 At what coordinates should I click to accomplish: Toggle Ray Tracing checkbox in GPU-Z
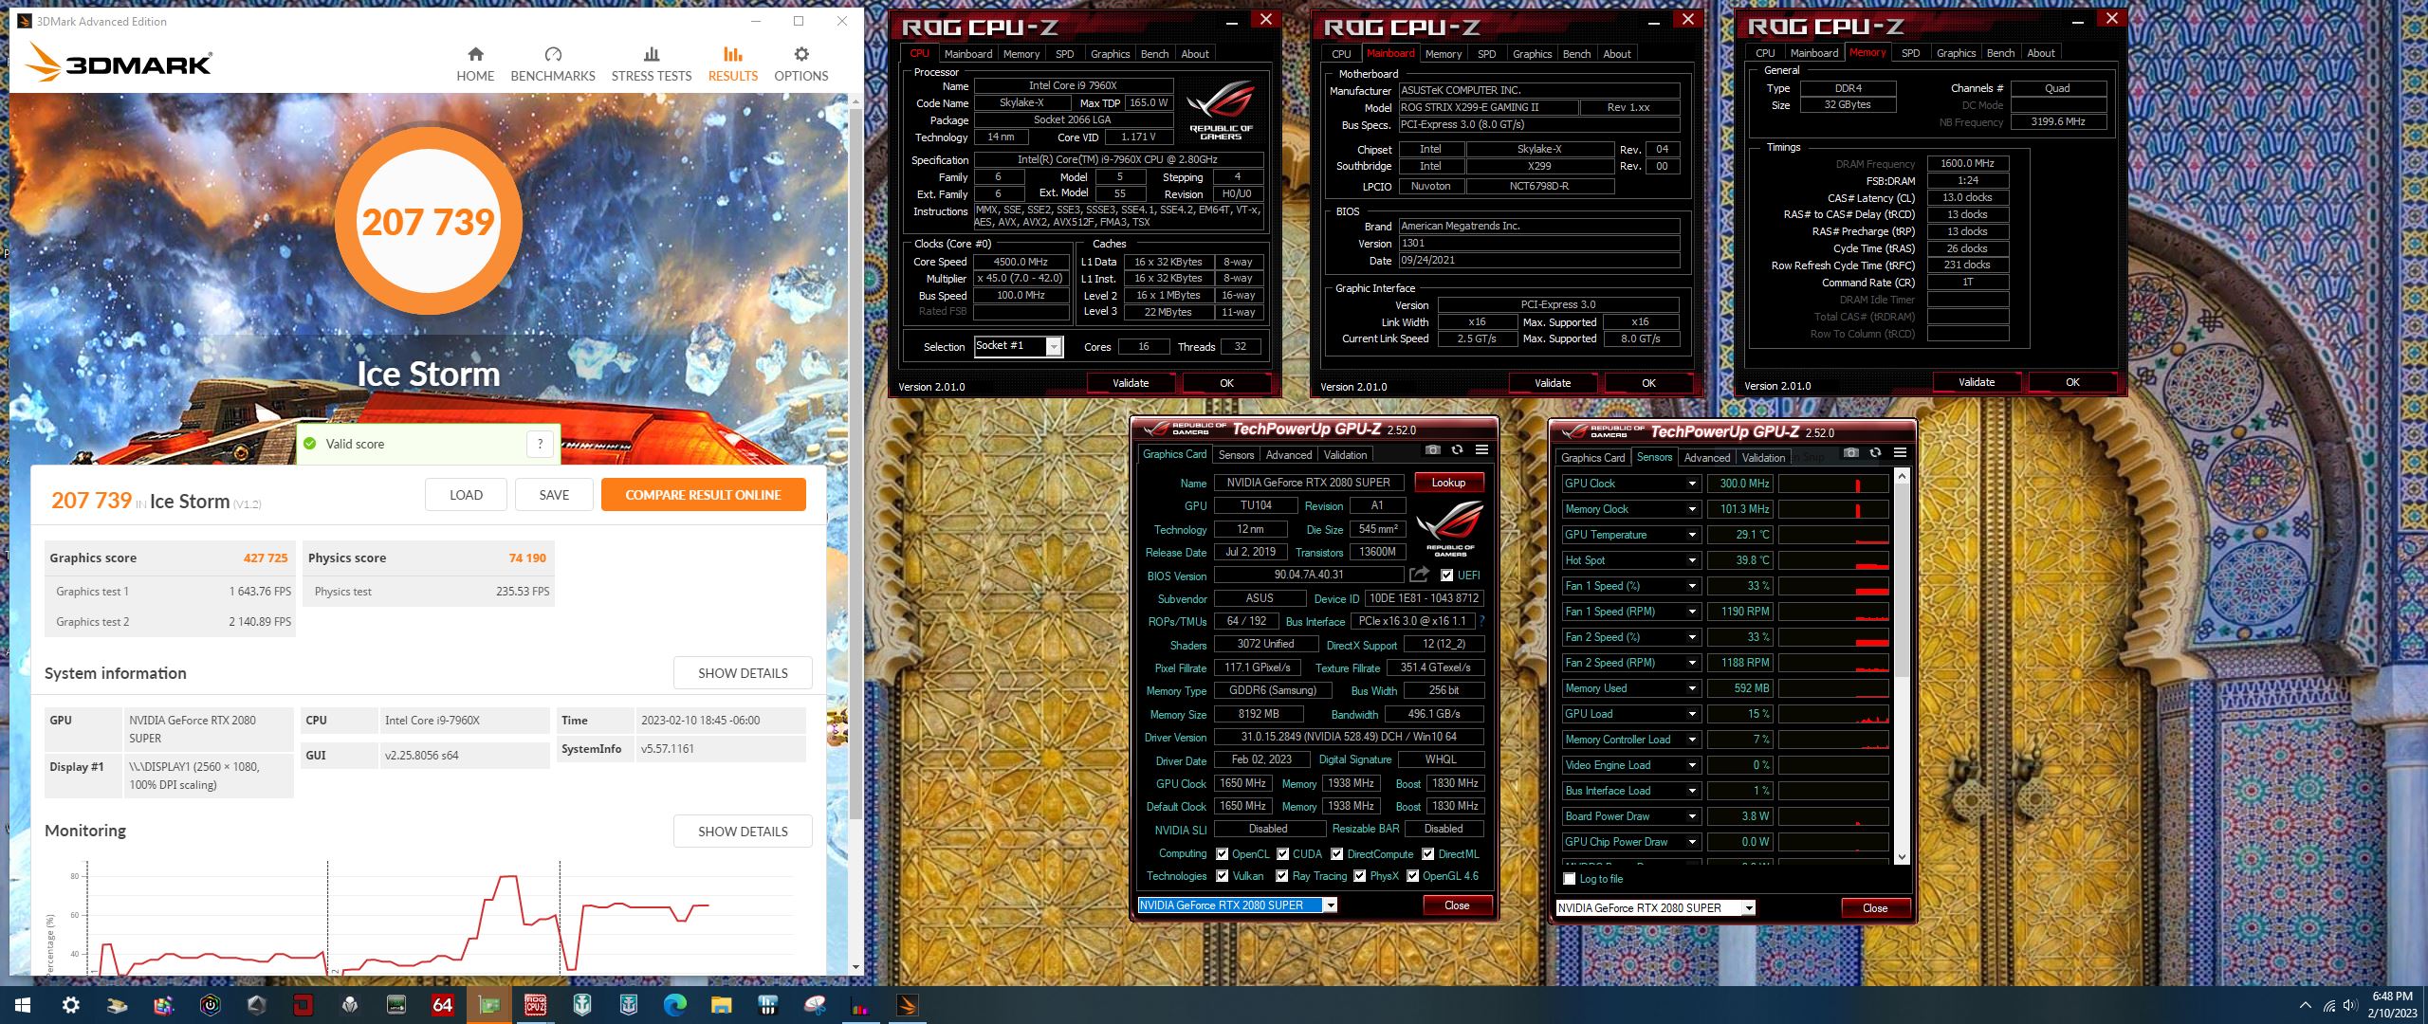1282,876
